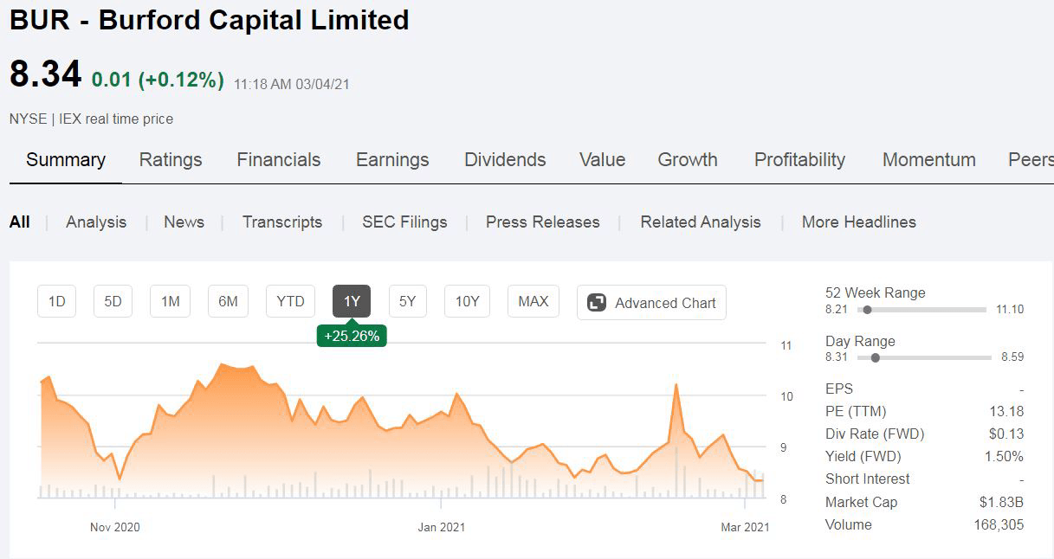This screenshot has height=559, width=1054.
Task: Open the Advanced Chart expand icon
Action: tap(596, 303)
